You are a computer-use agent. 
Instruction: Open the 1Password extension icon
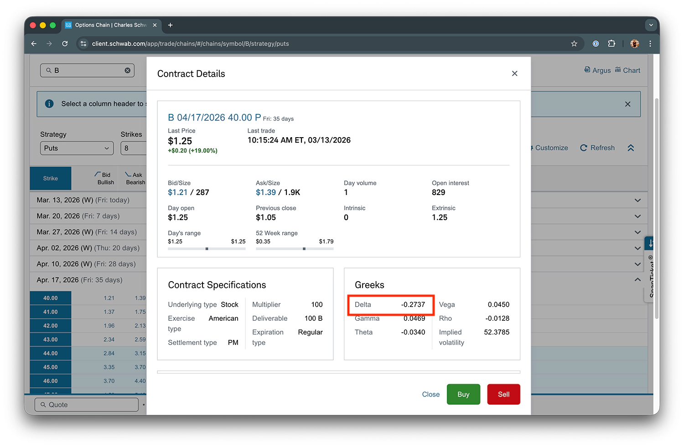coord(596,44)
